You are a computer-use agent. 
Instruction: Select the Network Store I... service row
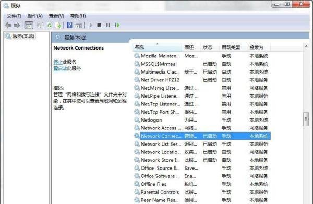(x=201, y=160)
